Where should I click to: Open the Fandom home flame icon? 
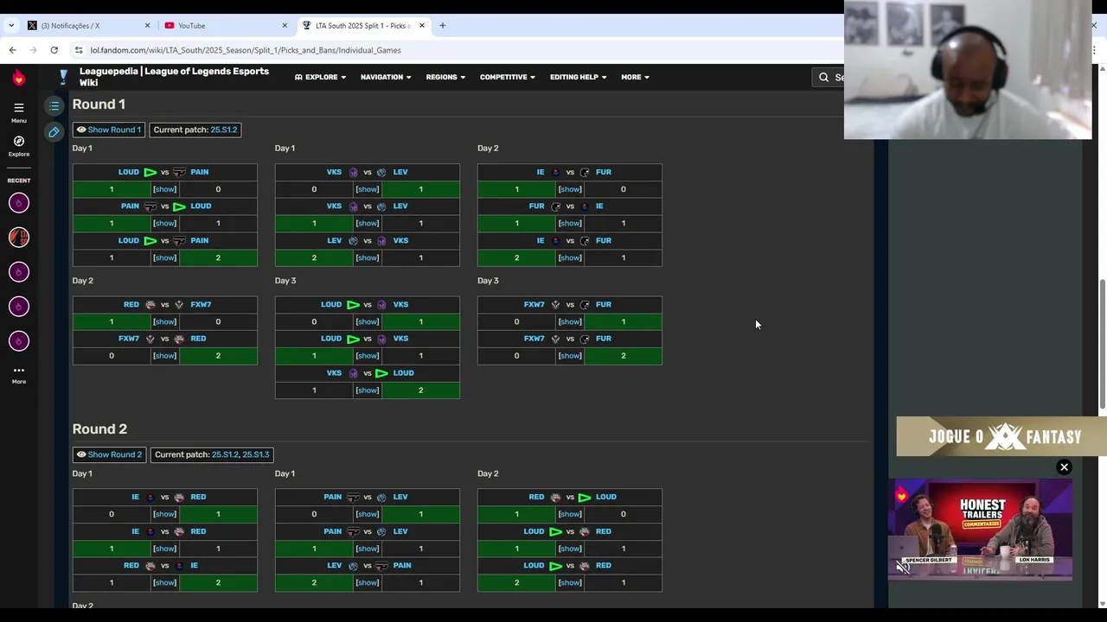point(18,78)
